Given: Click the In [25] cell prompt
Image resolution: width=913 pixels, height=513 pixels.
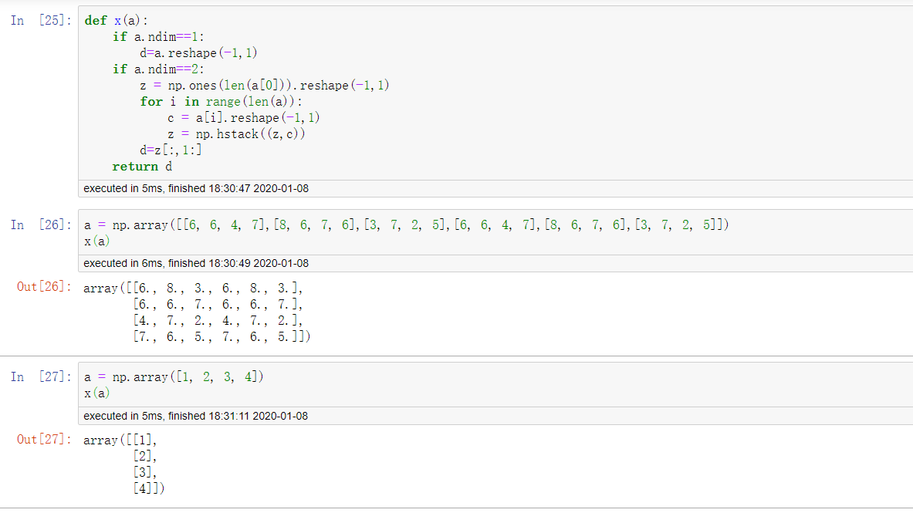Looking at the screenshot, I should (42, 21).
